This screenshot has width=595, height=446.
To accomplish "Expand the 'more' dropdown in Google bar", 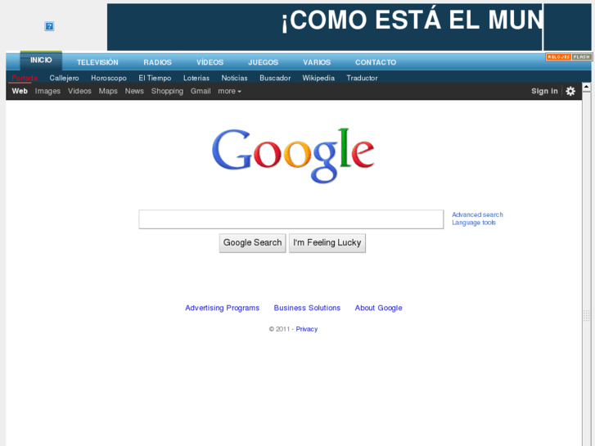I will [230, 91].
